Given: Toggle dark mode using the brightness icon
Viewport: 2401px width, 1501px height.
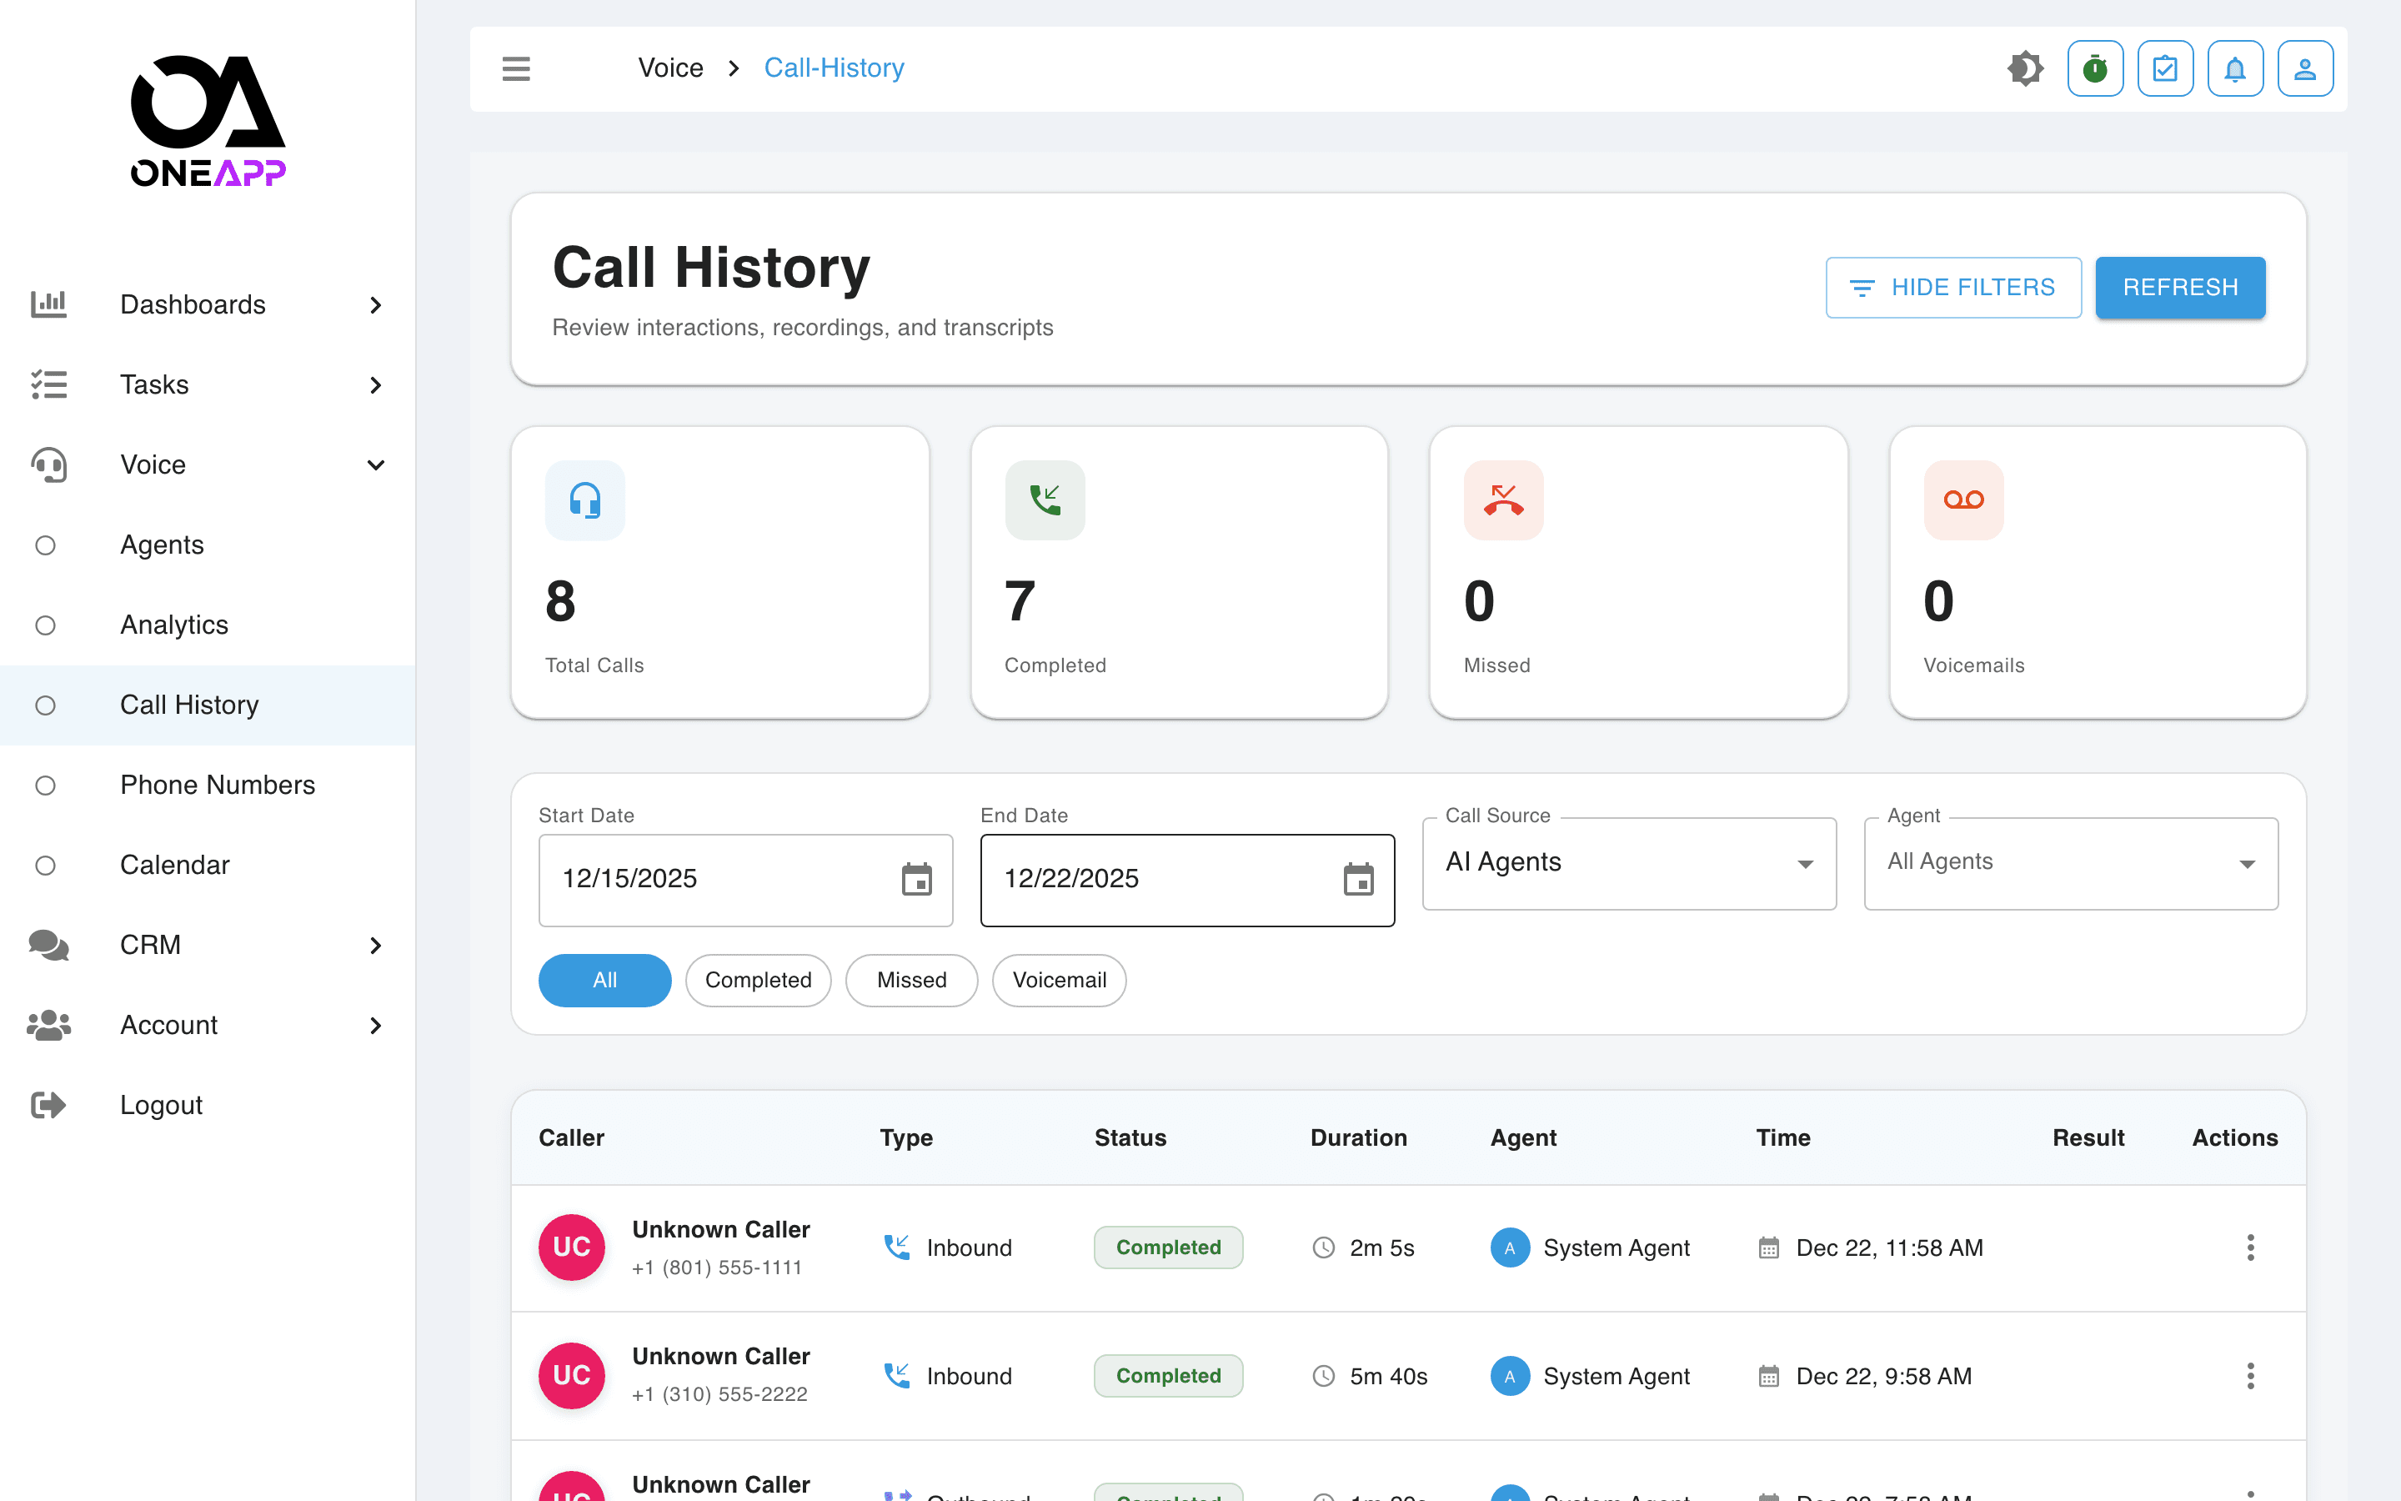Looking at the screenshot, I should (2027, 68).
